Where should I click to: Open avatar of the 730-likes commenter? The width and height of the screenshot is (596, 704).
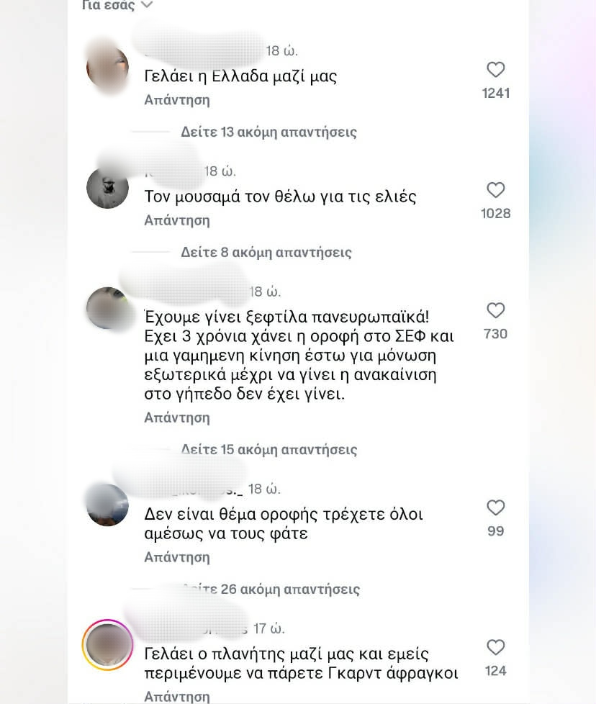coord(108,308)
